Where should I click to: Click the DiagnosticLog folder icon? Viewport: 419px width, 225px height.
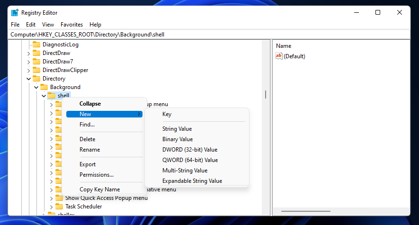(x=36, y=45)
